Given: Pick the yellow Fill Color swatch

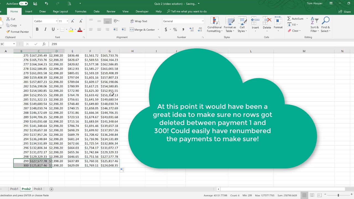Looking at the screenshot, I should coord(71,30).
